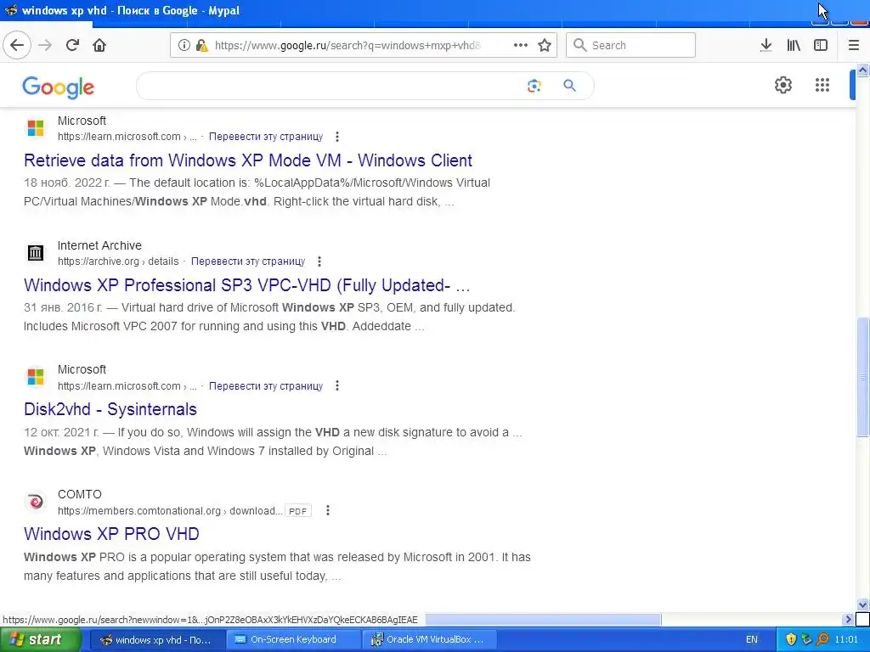Open the browser hamburger menu
Image resolution: width=870 pixels, height=652 pixels.
854,45
